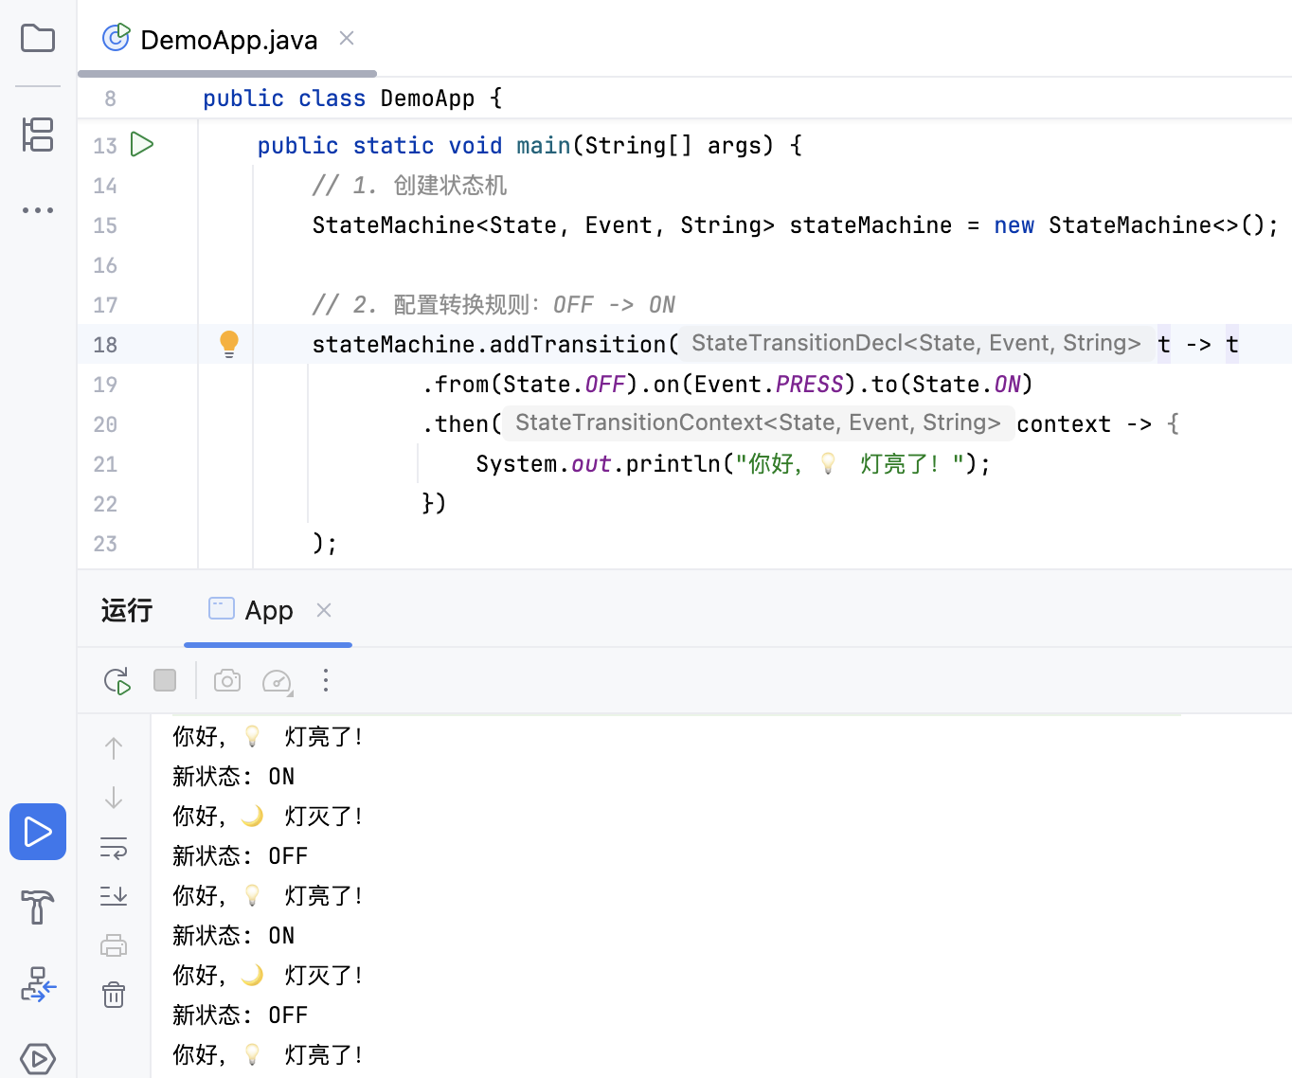Image resolution: width=1292 pixels, height=1078 pixels.
Task: Open the Structure tool window
Action: (x=38, y=135)
